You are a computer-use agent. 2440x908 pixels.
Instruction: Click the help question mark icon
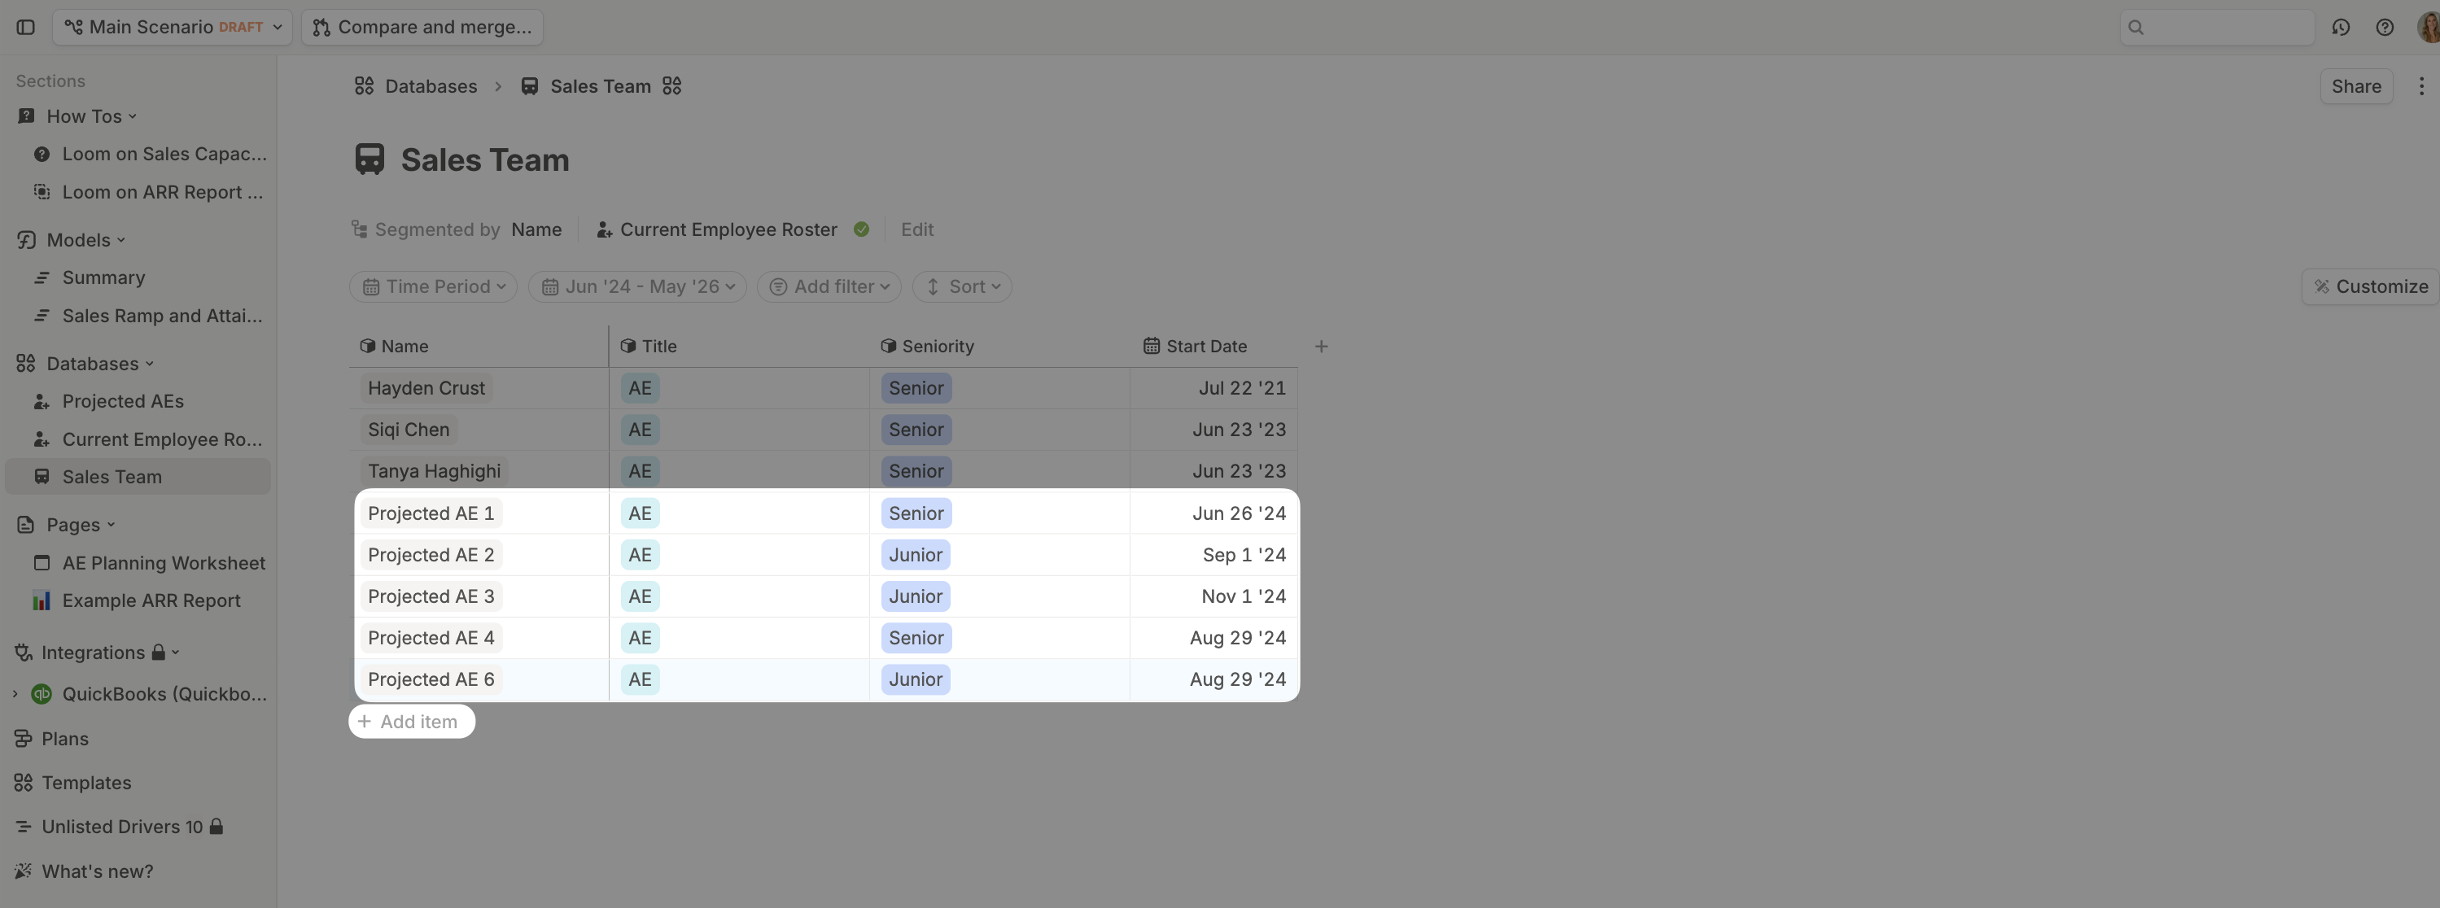tap(2385, 28)
